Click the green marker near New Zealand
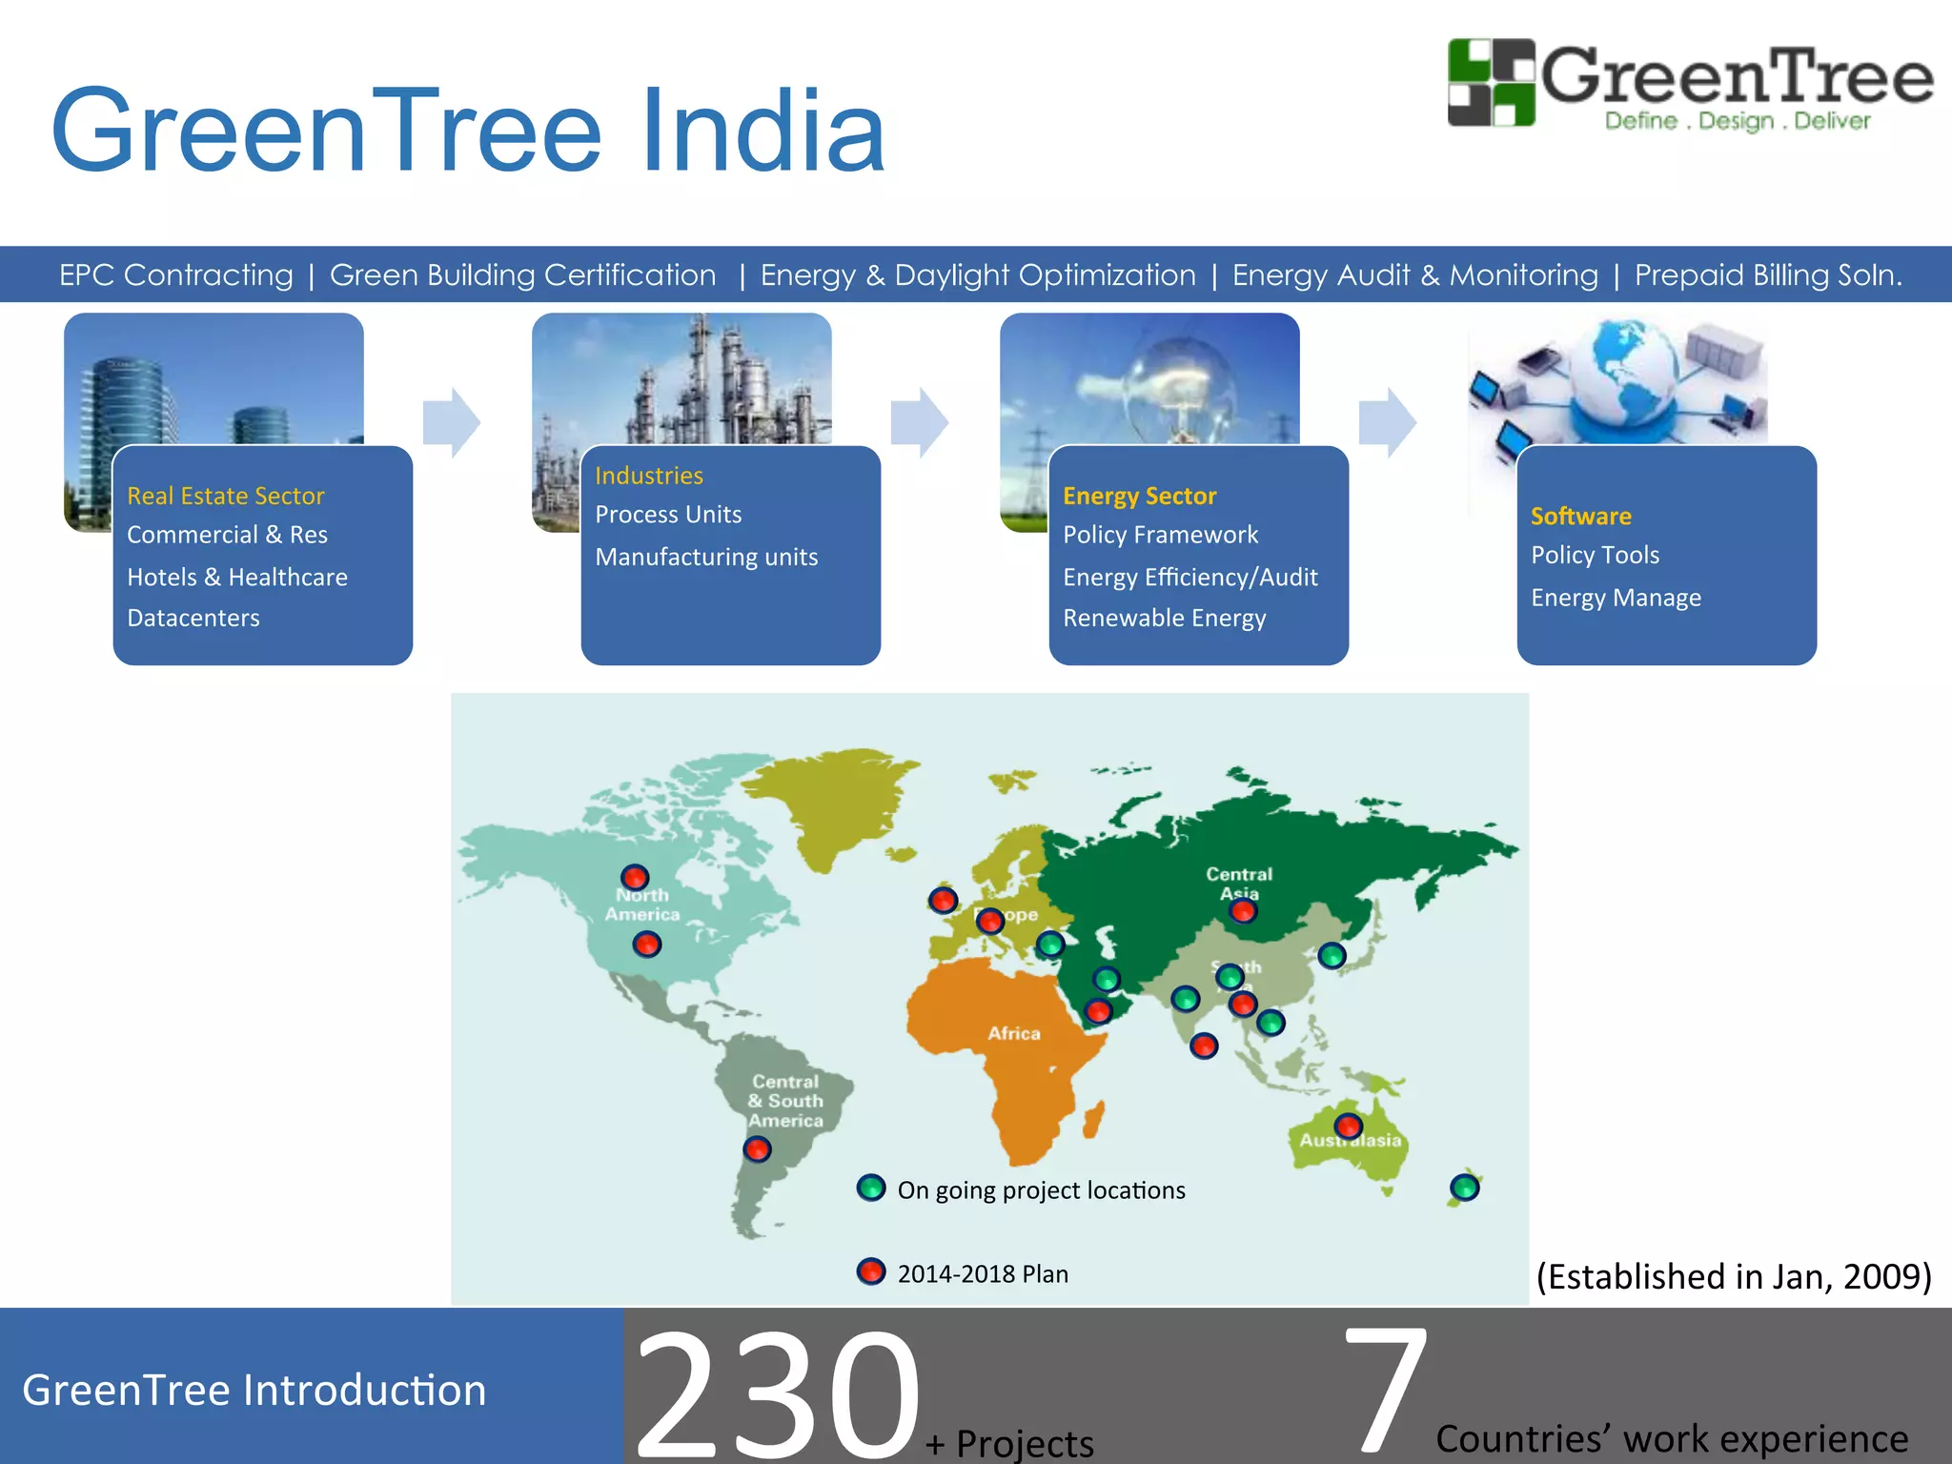The width and height of the screenshot is (1952, 1464). tap(1465, 1188)
